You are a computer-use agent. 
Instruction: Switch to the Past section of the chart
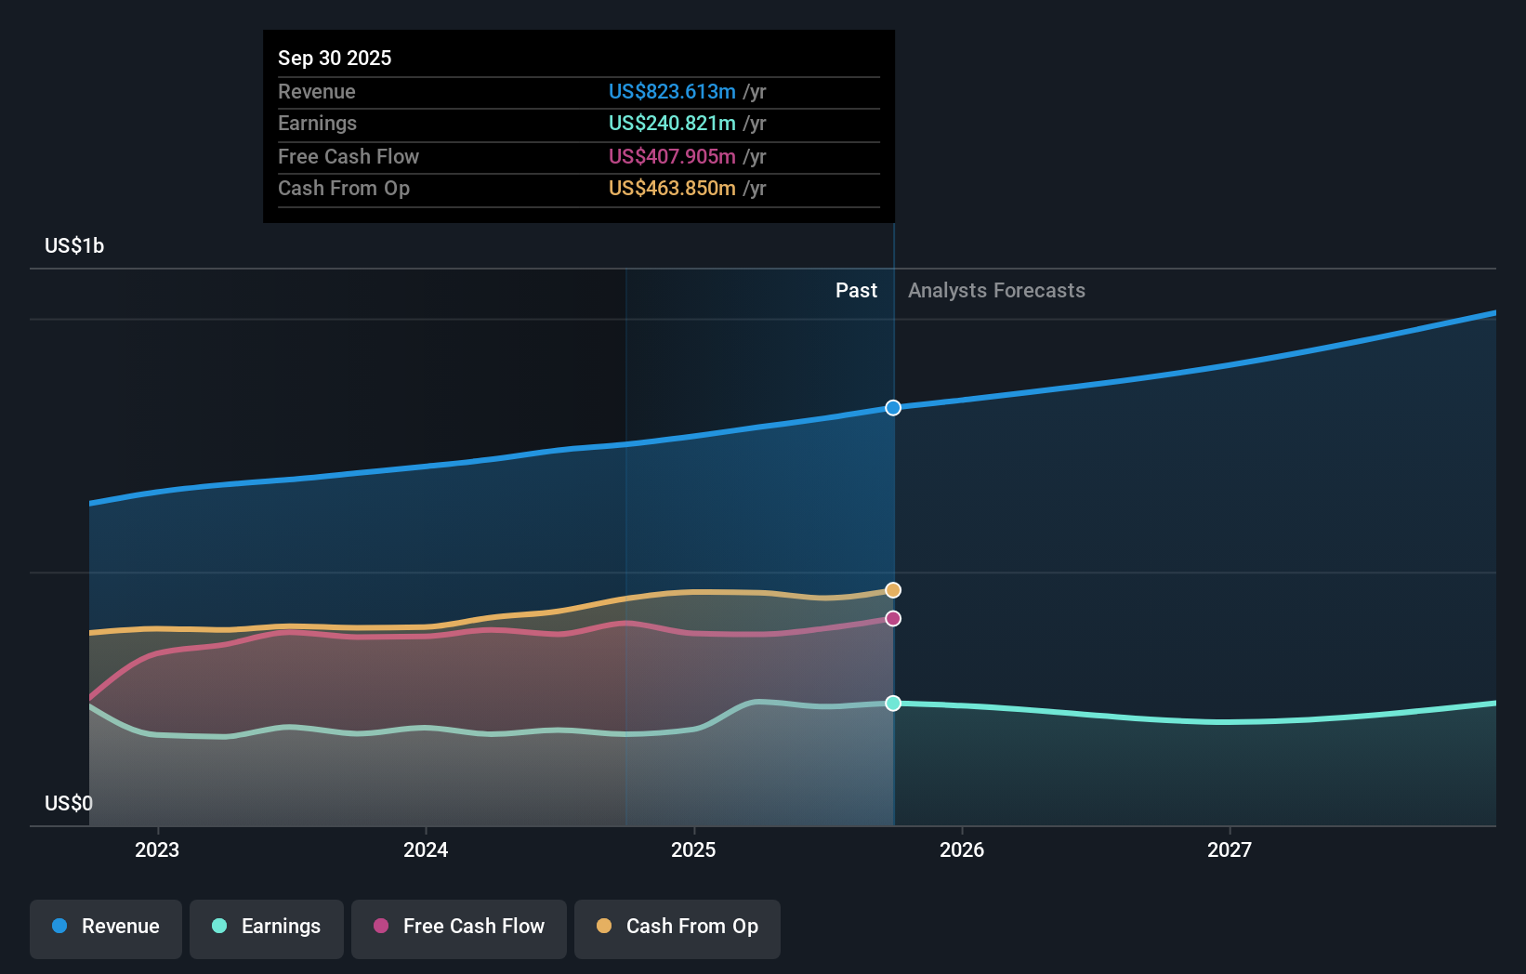[x=856, y=290]
